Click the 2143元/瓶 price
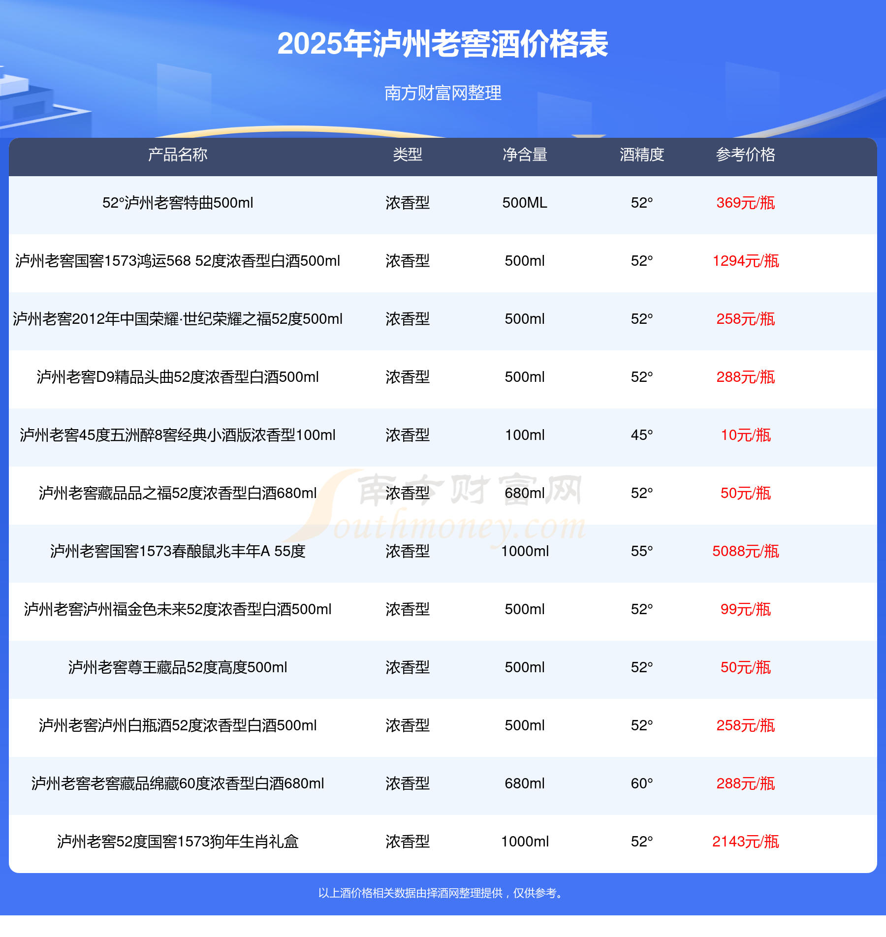886x937 pixels. point(746,842)
